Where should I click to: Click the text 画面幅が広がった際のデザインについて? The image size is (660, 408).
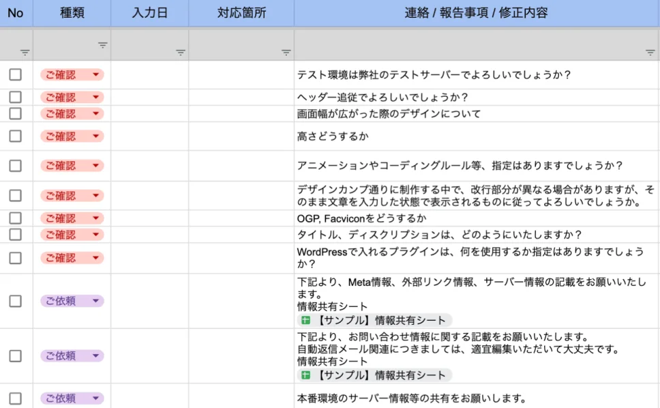(389, 114)
